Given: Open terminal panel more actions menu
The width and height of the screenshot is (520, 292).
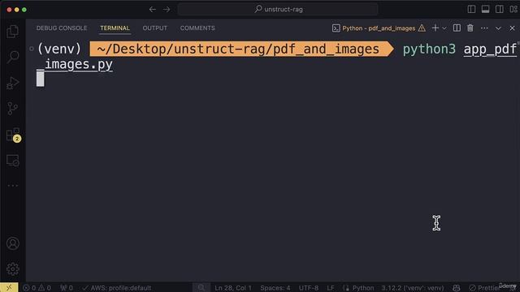Looking at the screenshot, I should click(x=484, y=28).
